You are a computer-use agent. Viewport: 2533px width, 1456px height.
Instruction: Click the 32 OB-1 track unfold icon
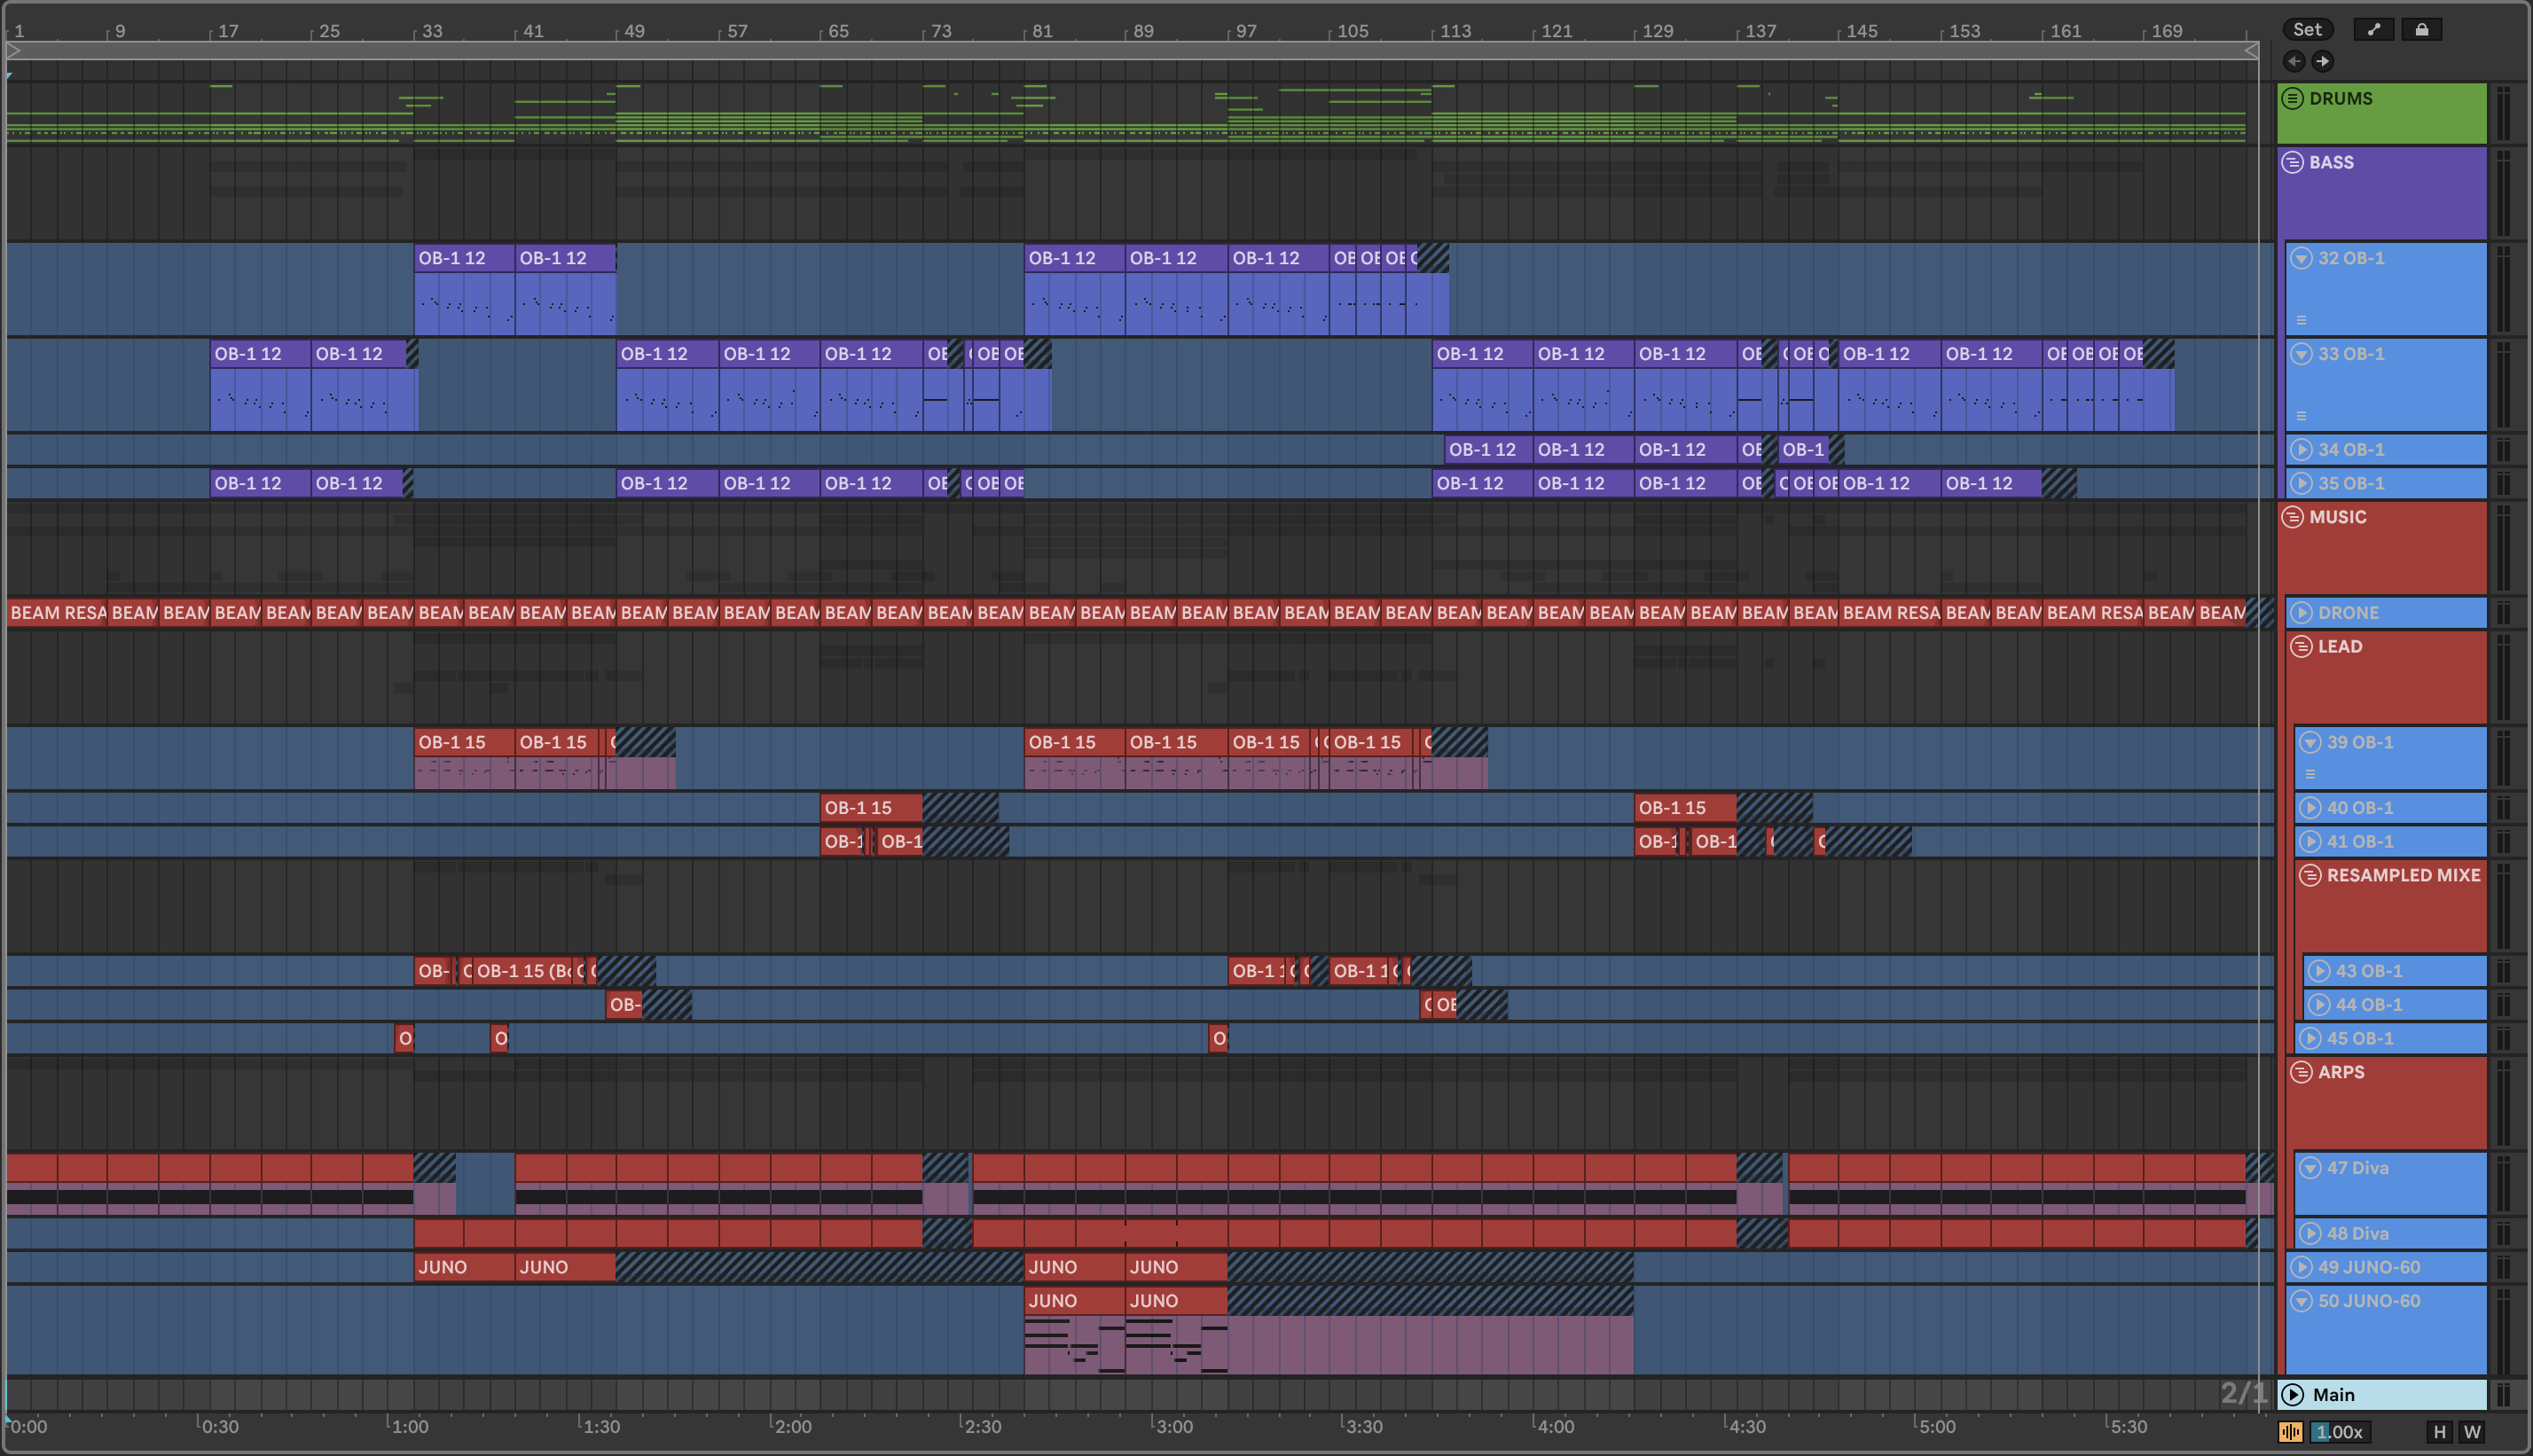click(x=2302, y=259)
